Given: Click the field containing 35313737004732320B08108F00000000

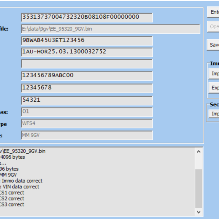Looking at the screenshot, I should (87, 17).
